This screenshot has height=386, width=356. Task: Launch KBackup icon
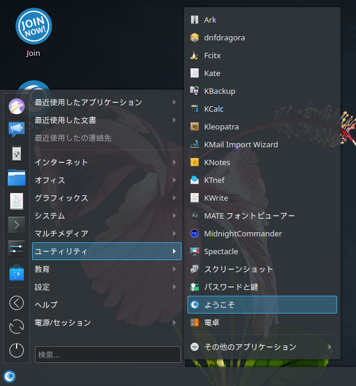pyautogui.click(x=195, y=91)
